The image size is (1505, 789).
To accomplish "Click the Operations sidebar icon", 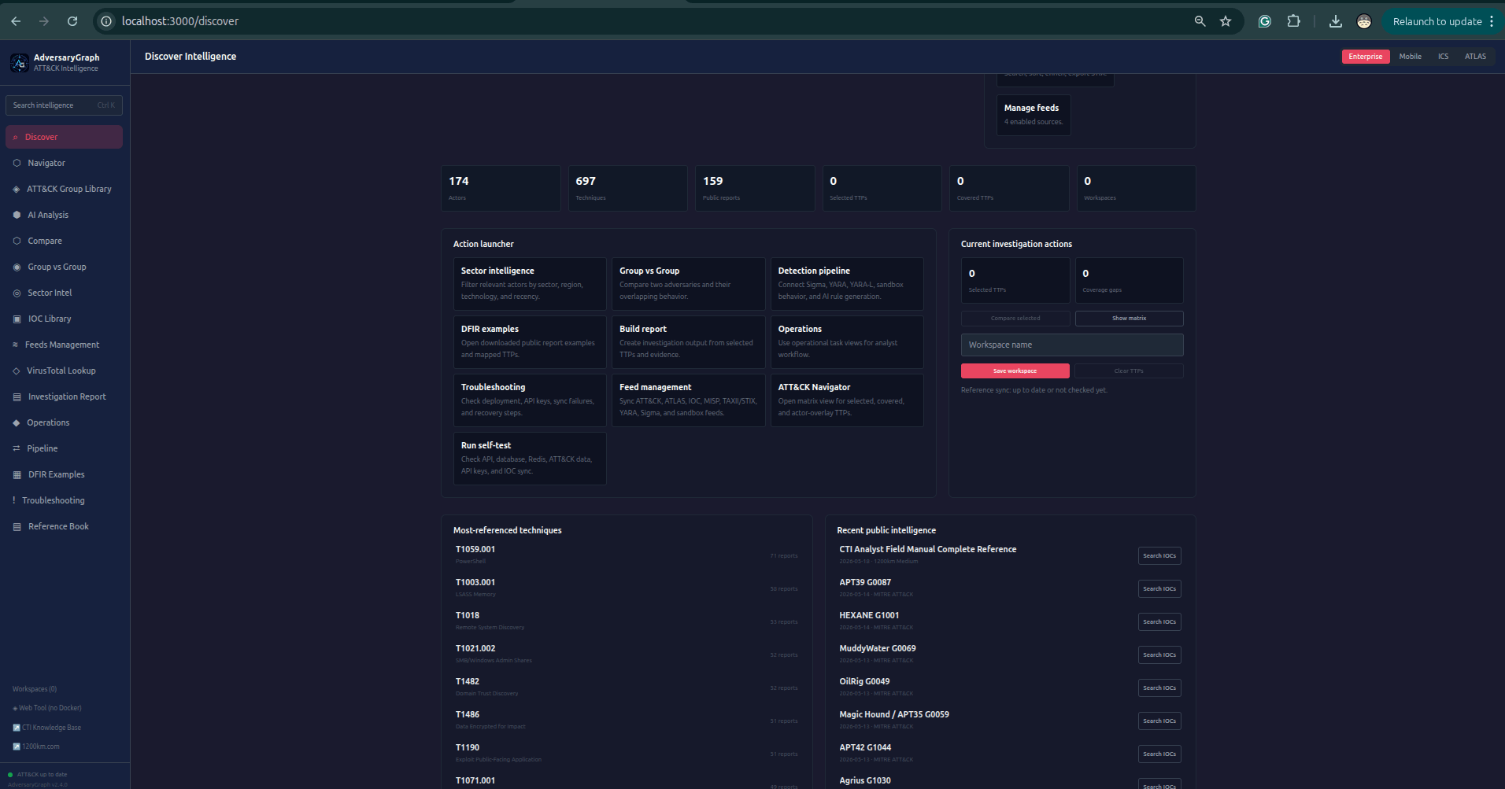I will coord(17,422).
